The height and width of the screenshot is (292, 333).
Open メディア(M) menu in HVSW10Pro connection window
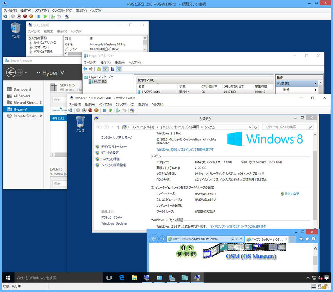coord(42,10)
